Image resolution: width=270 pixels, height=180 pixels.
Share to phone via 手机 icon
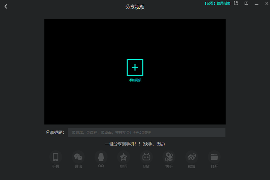(56, 157)
